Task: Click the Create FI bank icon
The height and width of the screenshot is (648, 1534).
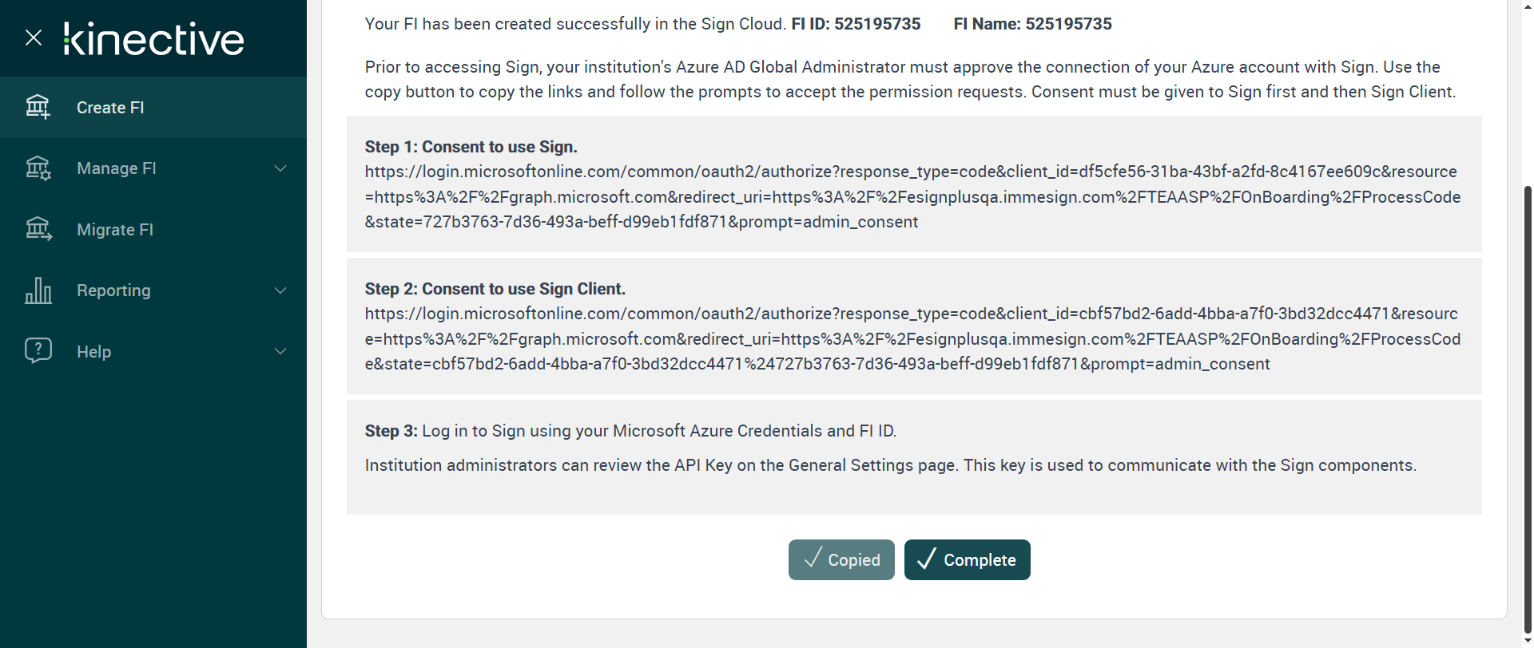Action: point(38,107)
